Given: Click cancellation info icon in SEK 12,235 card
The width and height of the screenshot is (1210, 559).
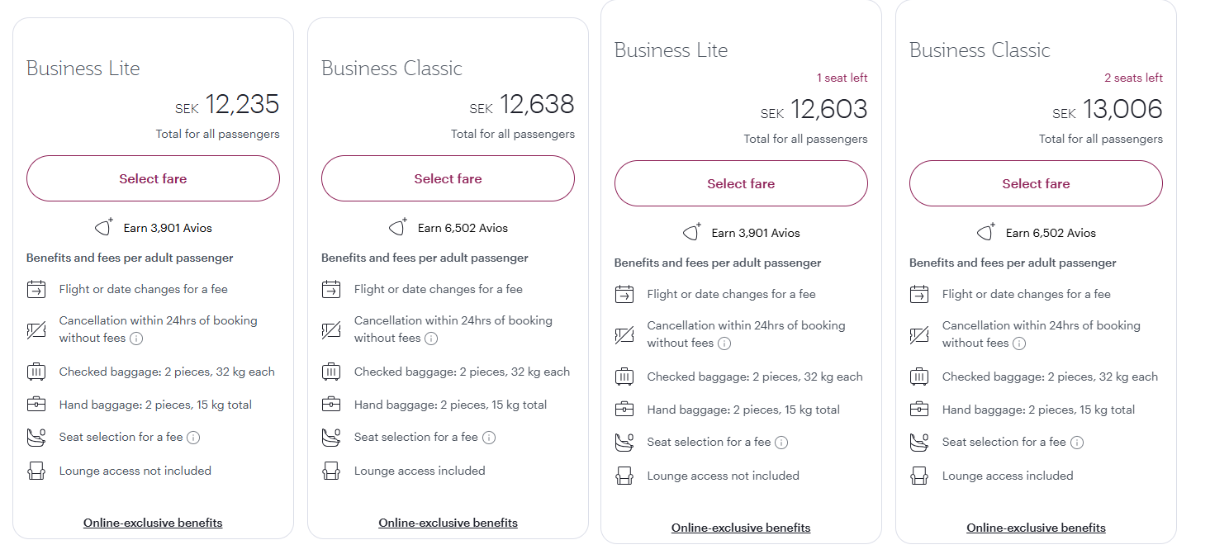Looking at the screenshot, I should pyautogui.click(x=136, y=339).
